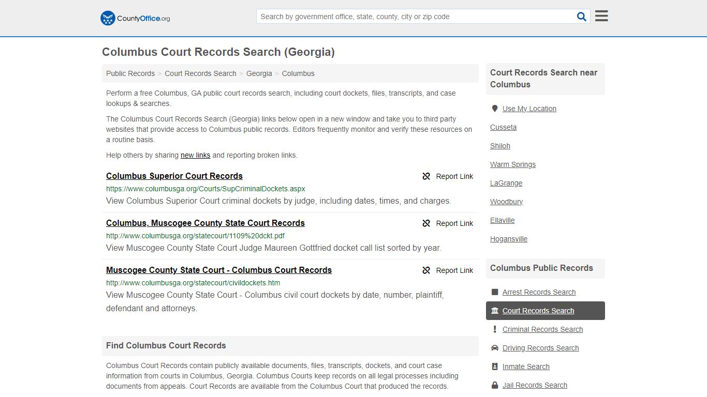Click the car icon beside Driving Records Search

[495, 348]
